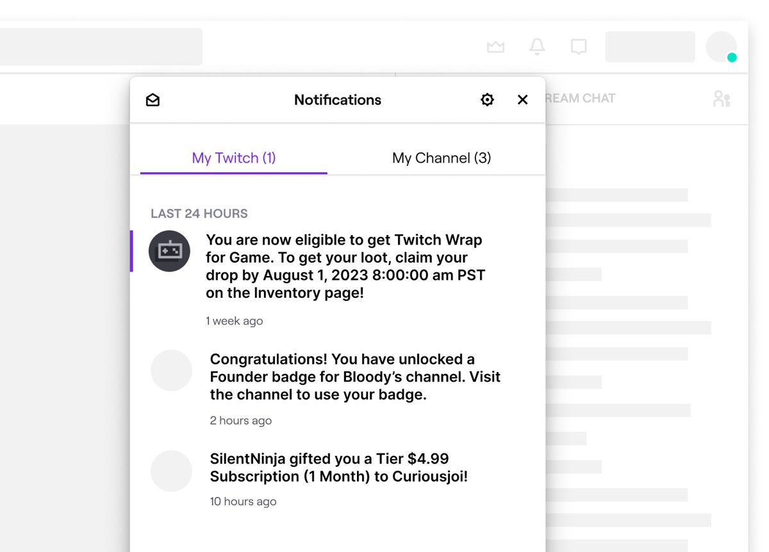Open whispers chat bubble icon
Screen dimensions: 769x552
click(579, 47)
